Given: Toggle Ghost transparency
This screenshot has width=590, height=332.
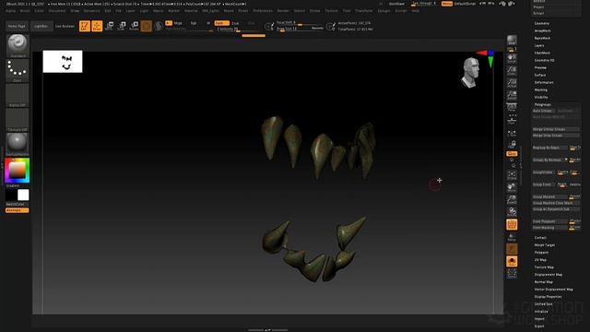Looking at the screenshot, I should coord(512,249).
